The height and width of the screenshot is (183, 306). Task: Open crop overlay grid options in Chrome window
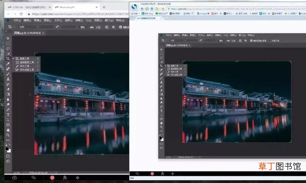tap(107, 27)
